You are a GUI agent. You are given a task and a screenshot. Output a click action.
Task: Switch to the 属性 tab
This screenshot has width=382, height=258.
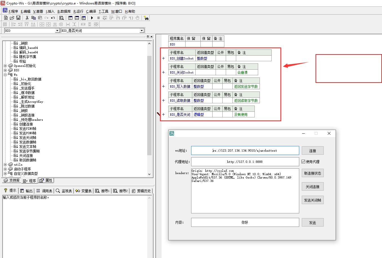point(46,180)
